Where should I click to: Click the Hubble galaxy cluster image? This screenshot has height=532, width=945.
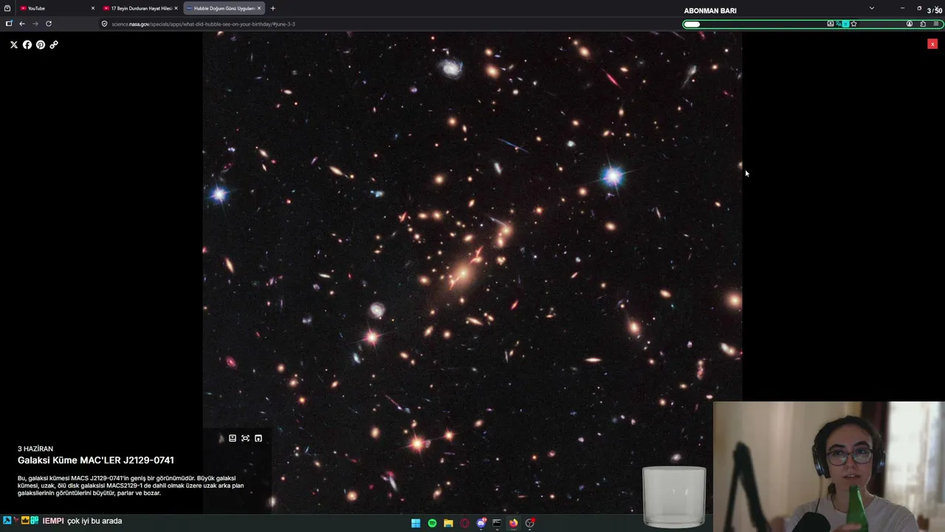pyautogui.click(x=472, y=272)
